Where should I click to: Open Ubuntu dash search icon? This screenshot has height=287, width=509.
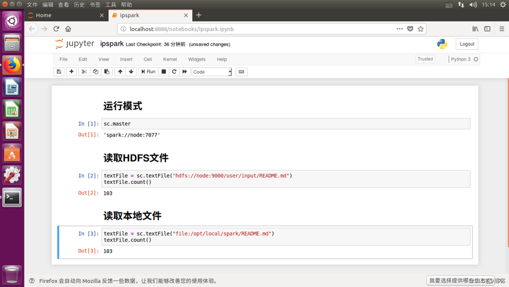(x=12, y=21)
